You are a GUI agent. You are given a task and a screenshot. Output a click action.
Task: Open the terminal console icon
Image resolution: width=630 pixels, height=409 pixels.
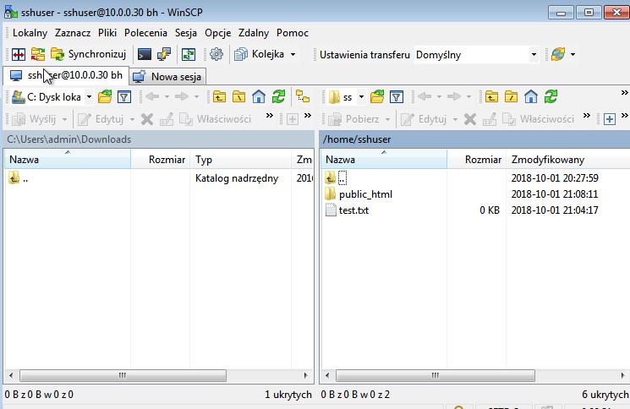[x=145, y=54]
